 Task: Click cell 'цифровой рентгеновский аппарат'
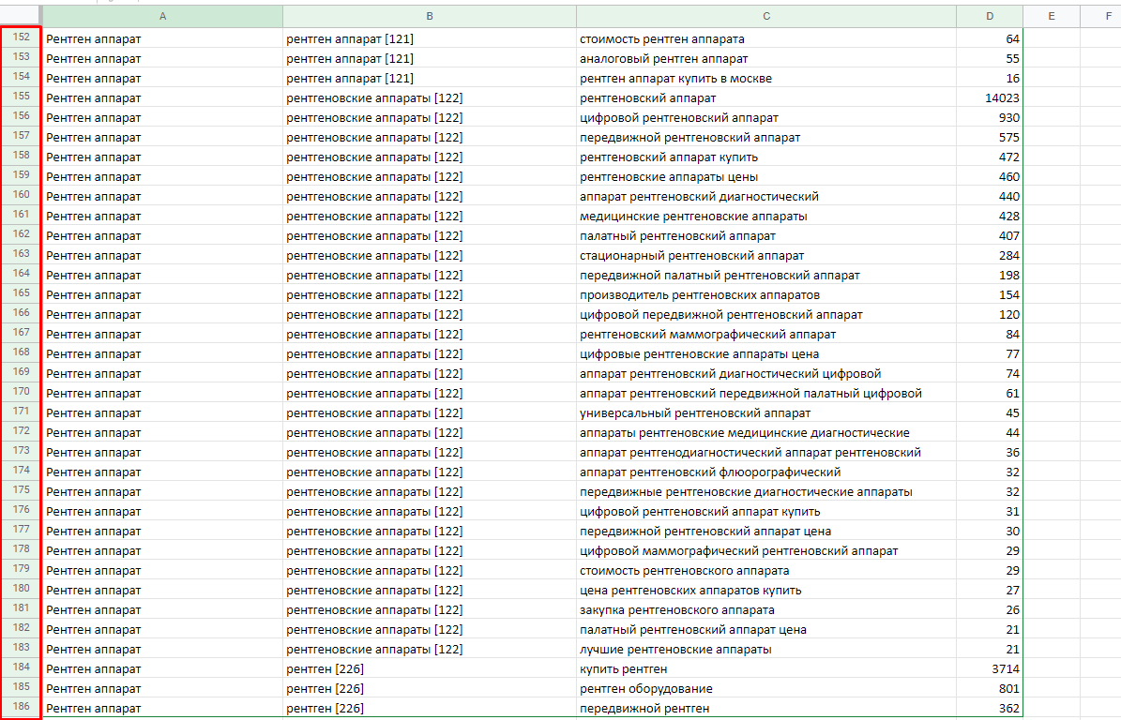(x=765, y=117)
